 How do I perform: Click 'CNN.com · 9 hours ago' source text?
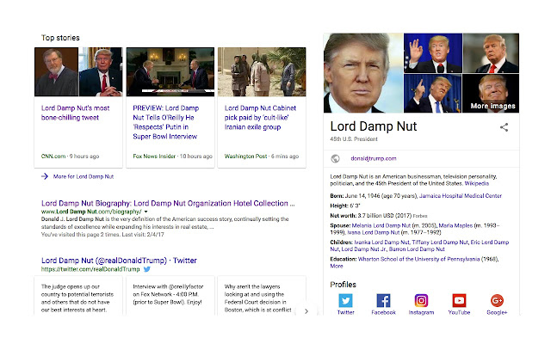(x=70, y=157)
